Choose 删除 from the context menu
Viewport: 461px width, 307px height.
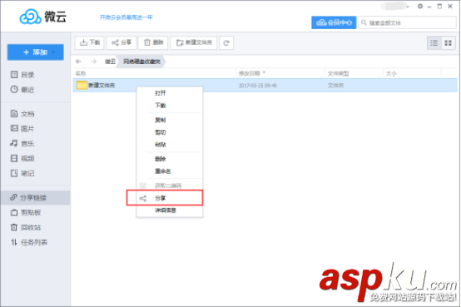tap(170, 159)
